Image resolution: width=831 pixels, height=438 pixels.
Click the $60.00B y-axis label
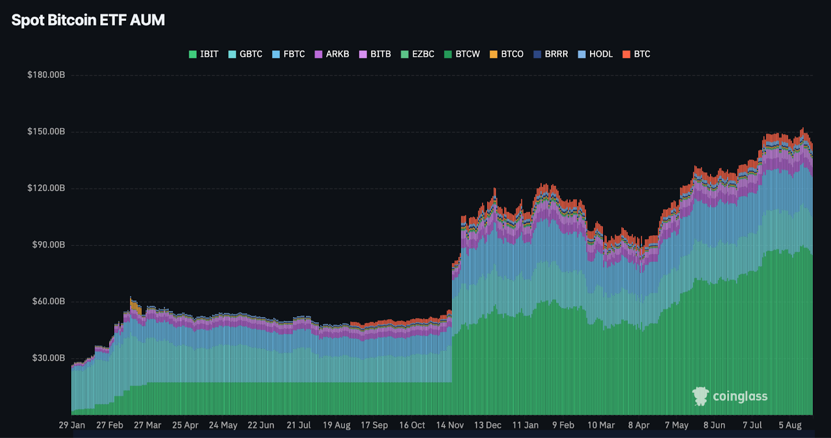pos(48,301)
